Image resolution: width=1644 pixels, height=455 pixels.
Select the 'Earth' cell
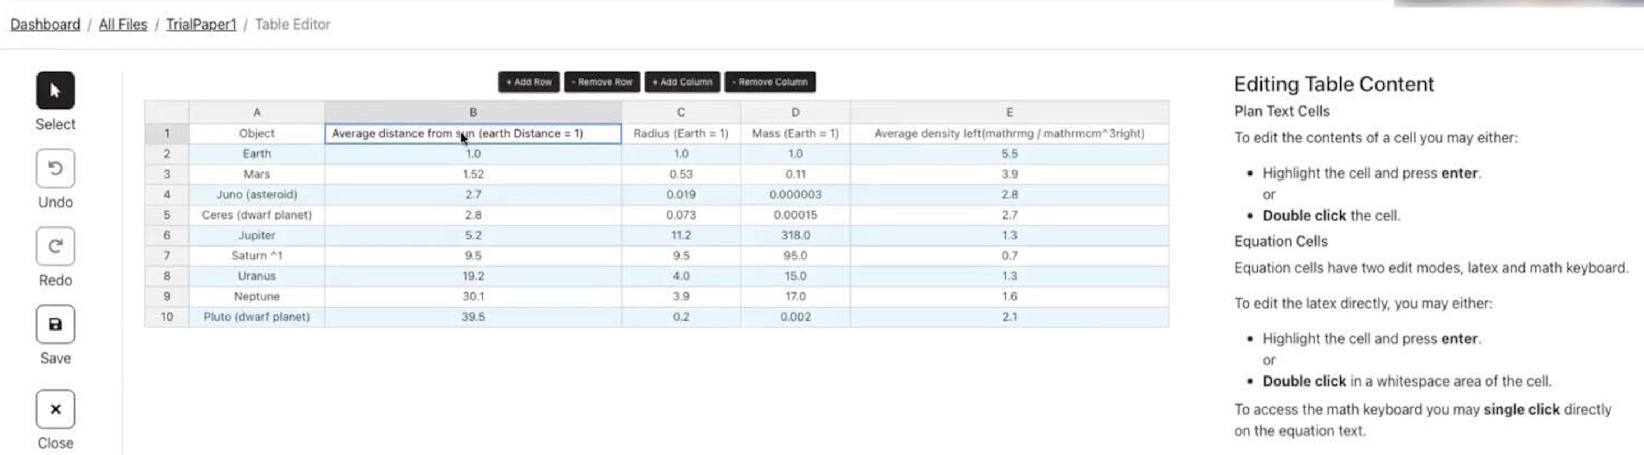tap(257, 154)
